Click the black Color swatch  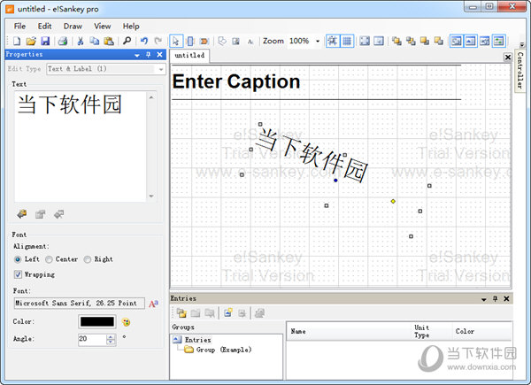click(x=97, y=321)
